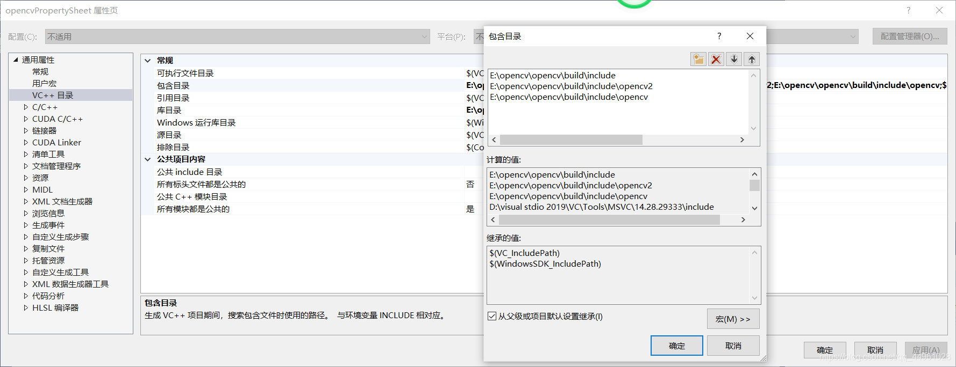The width and height of the screenshot is (956, 367).
Task: Select the 托管资源 tree item
Action: [x=48, y=260]
